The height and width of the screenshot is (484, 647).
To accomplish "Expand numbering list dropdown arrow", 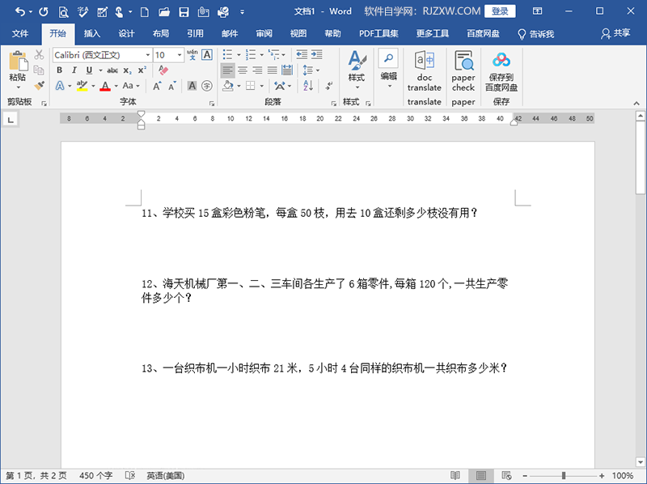I will 261,54.
